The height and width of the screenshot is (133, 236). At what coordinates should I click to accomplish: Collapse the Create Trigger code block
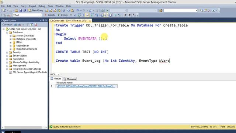55,25
